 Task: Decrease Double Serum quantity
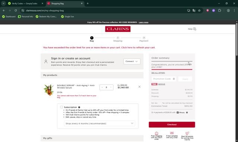tap(102, 87)
